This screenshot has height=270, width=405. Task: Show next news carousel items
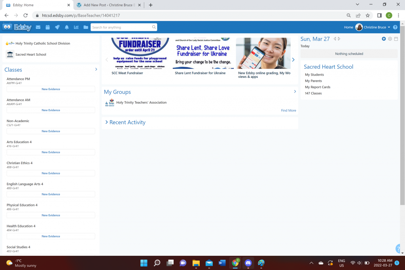(x=293, y=60)
